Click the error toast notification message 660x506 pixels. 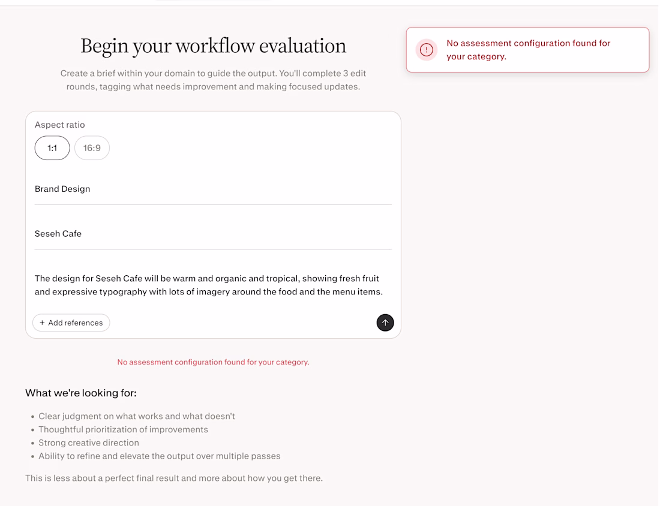(528, 50)
